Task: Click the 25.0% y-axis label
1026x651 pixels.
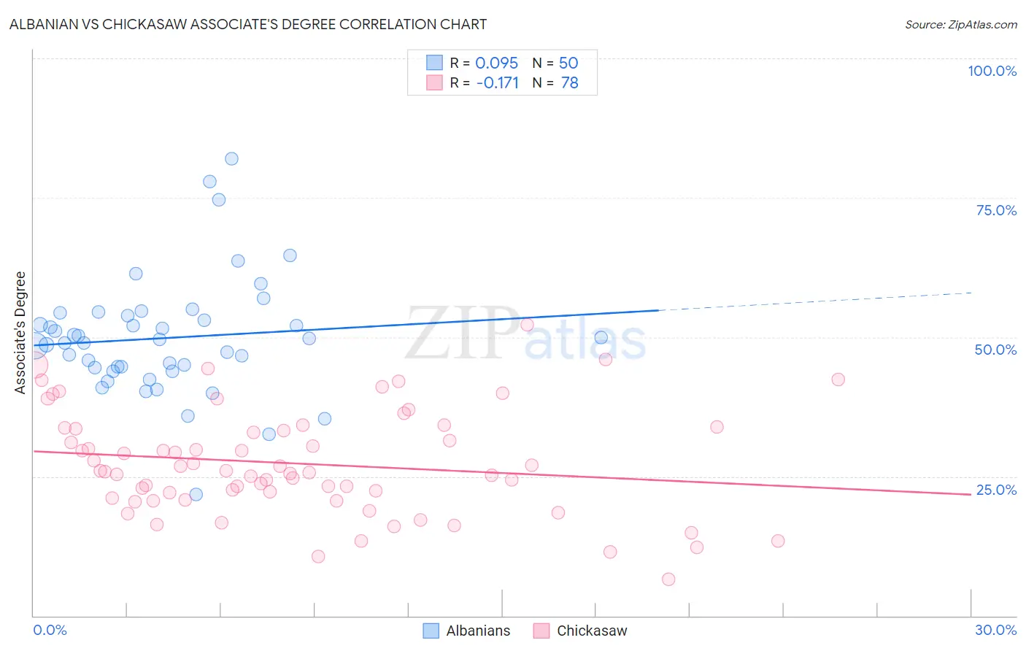Action: pos(996,490)
